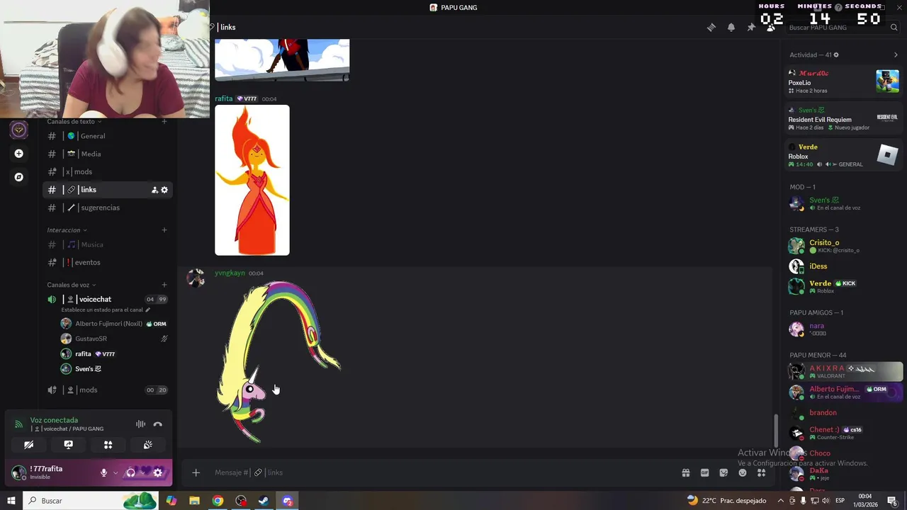Open Chrome from the taskbar
907x510 pixels.
click(218, 501)
